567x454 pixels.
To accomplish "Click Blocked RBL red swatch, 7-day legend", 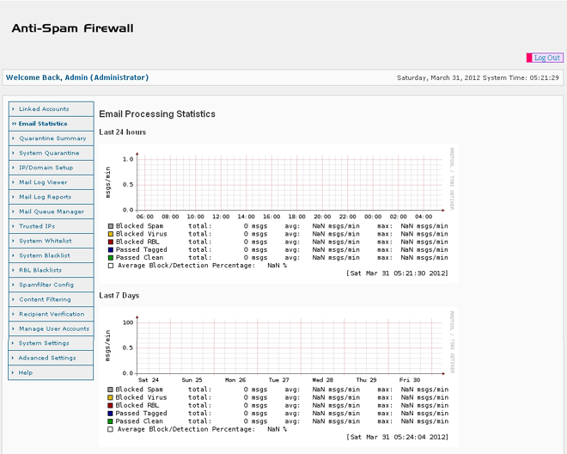I will 110,406.
